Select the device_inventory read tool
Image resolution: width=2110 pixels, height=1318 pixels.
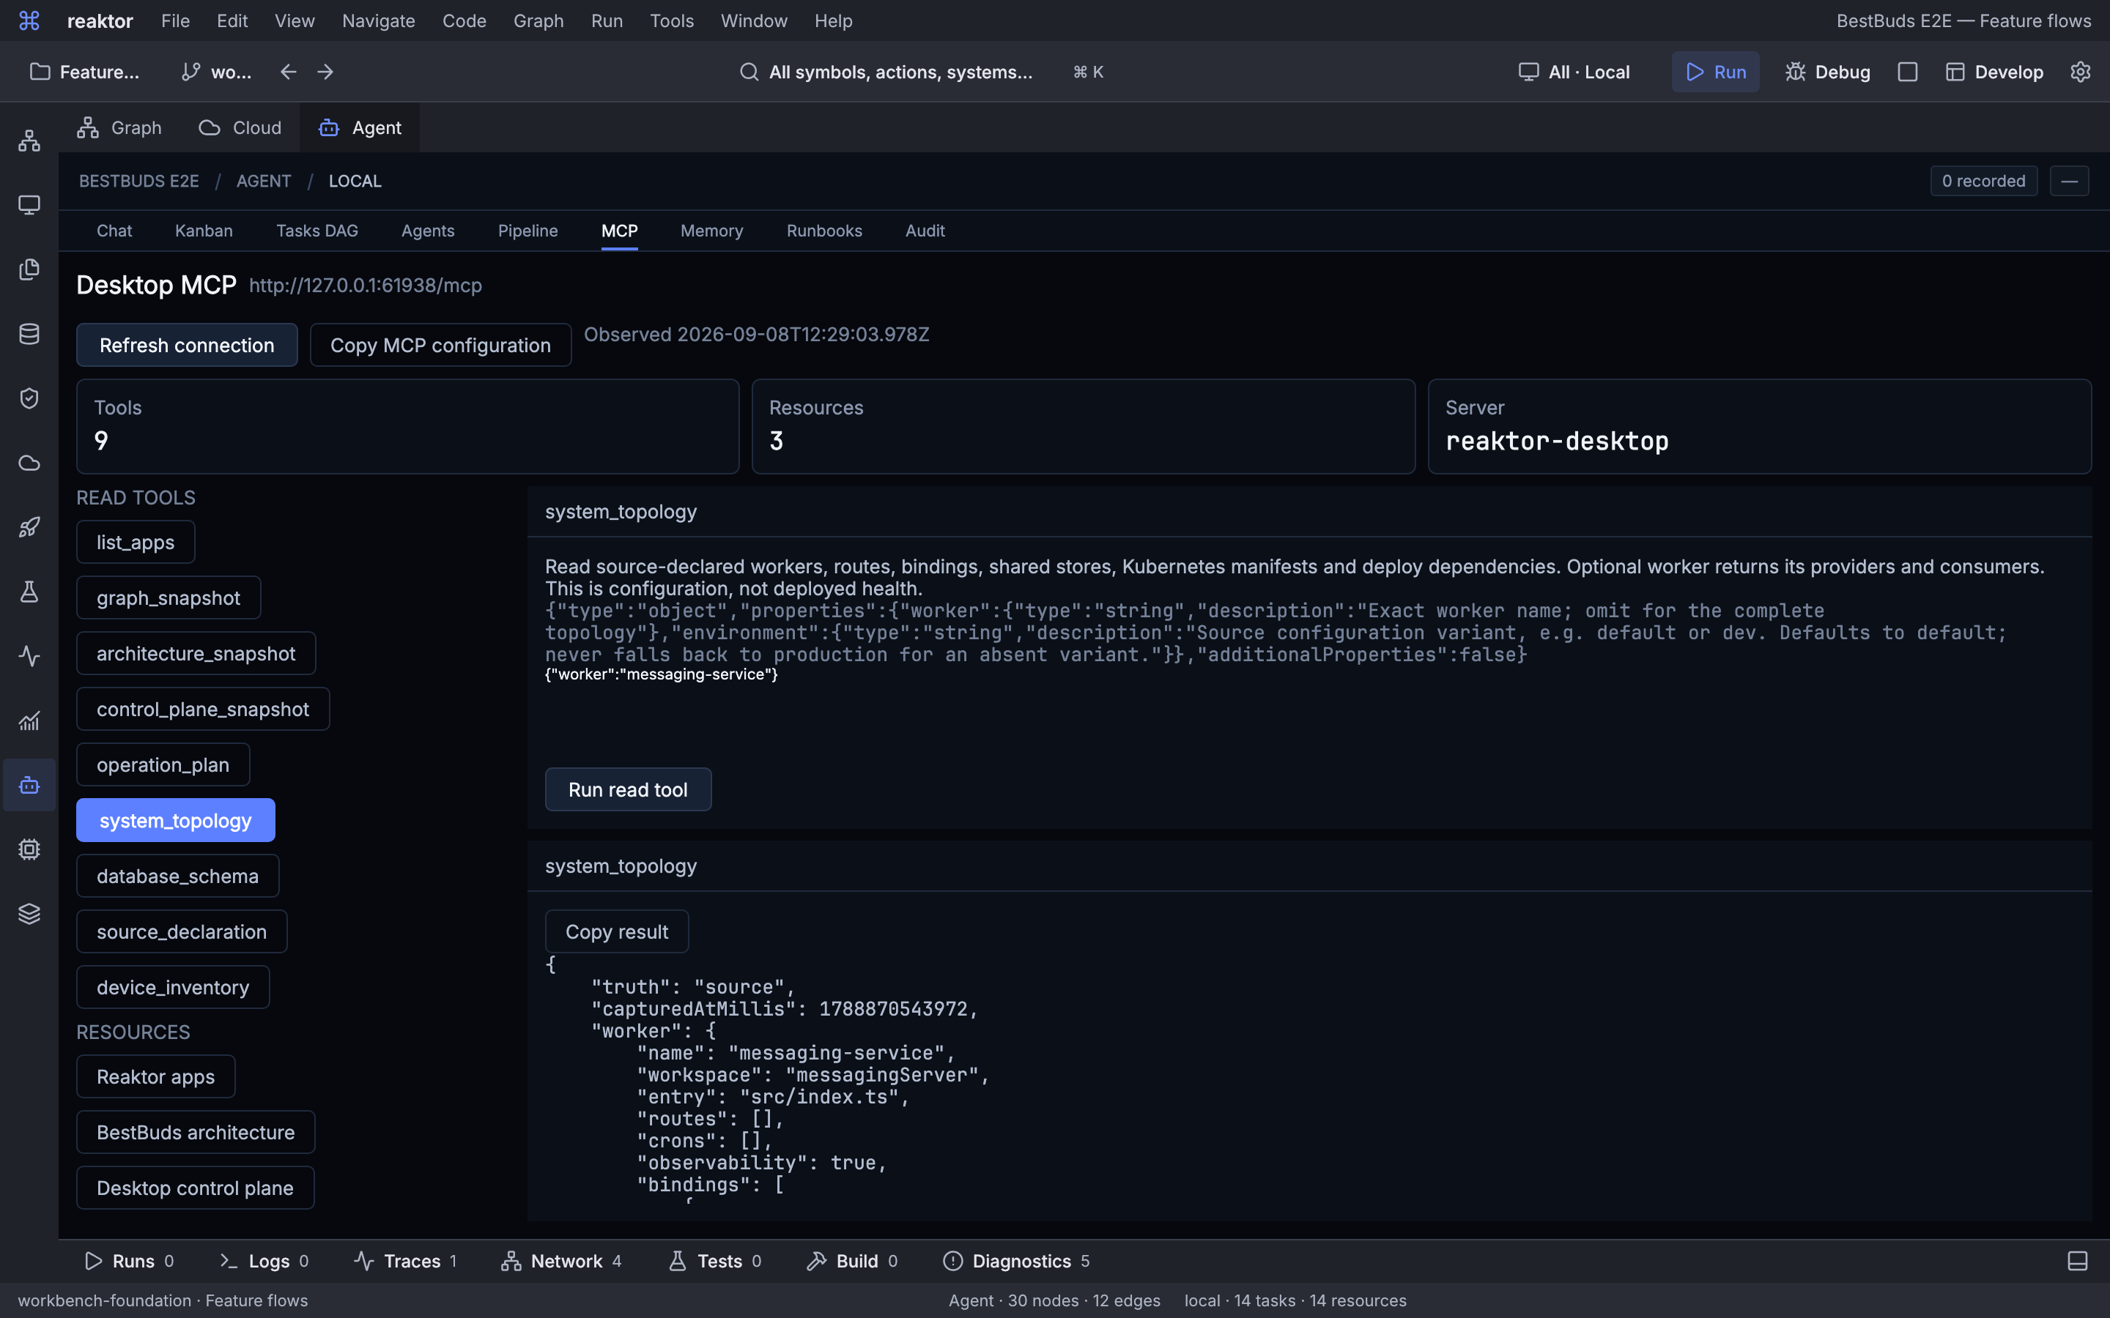pyautogui.click(x=173, y=988)
